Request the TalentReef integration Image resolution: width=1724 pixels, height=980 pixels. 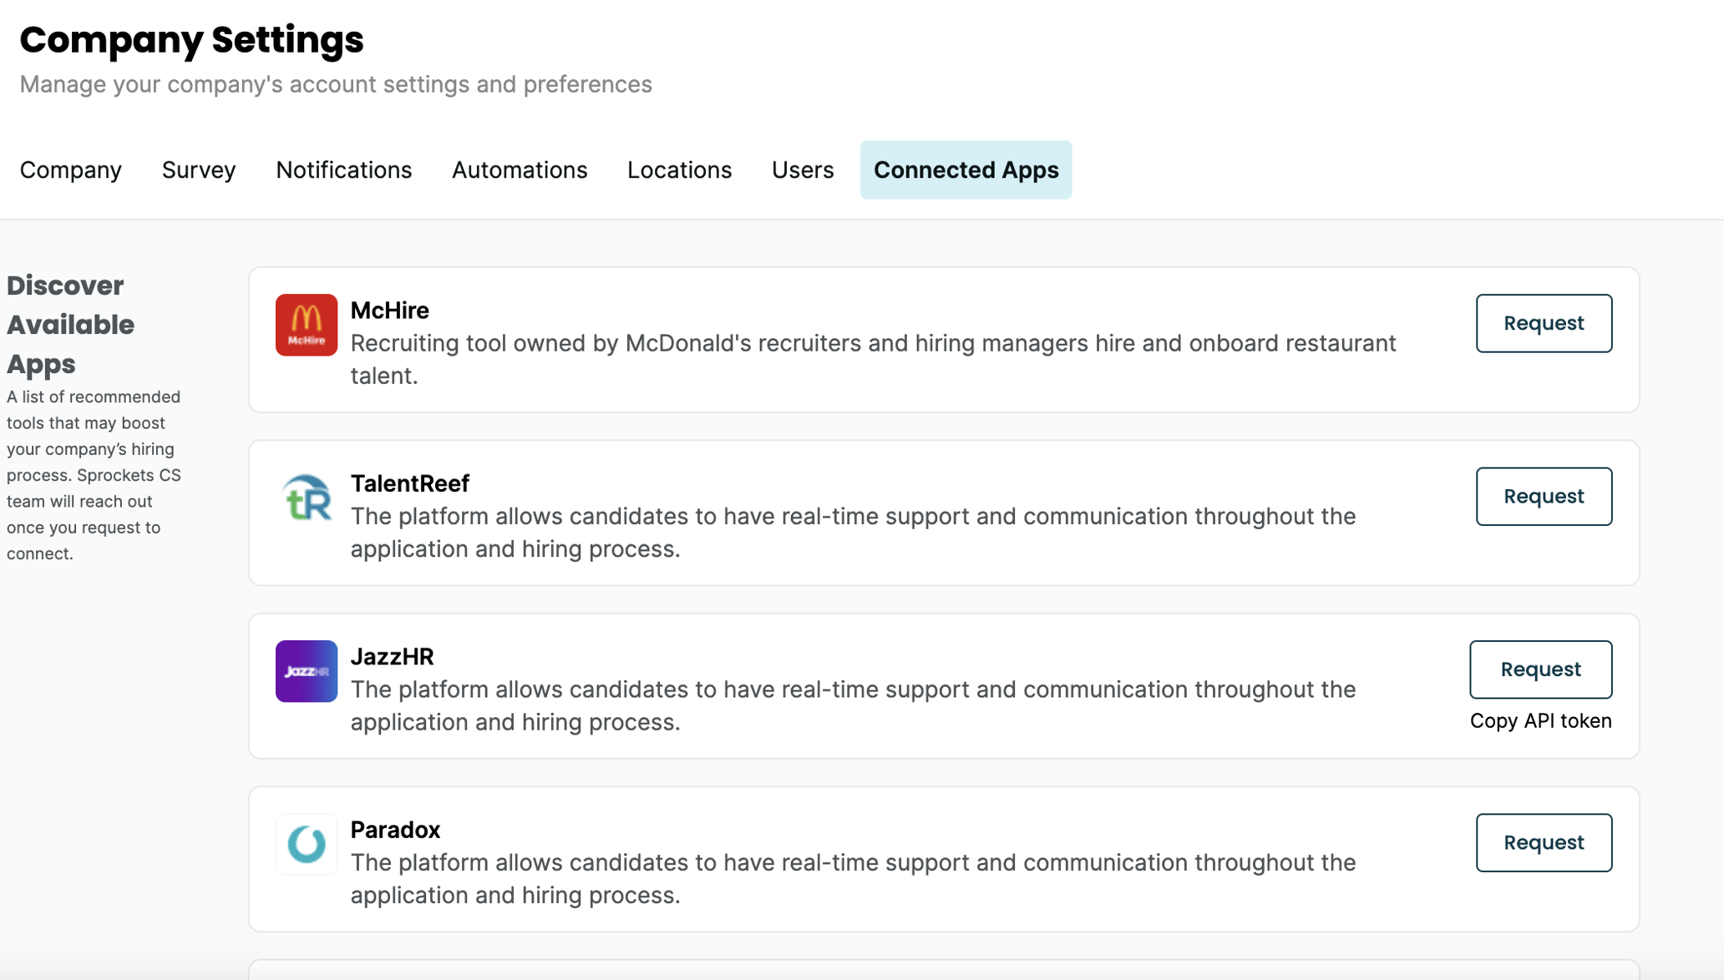1544,496
